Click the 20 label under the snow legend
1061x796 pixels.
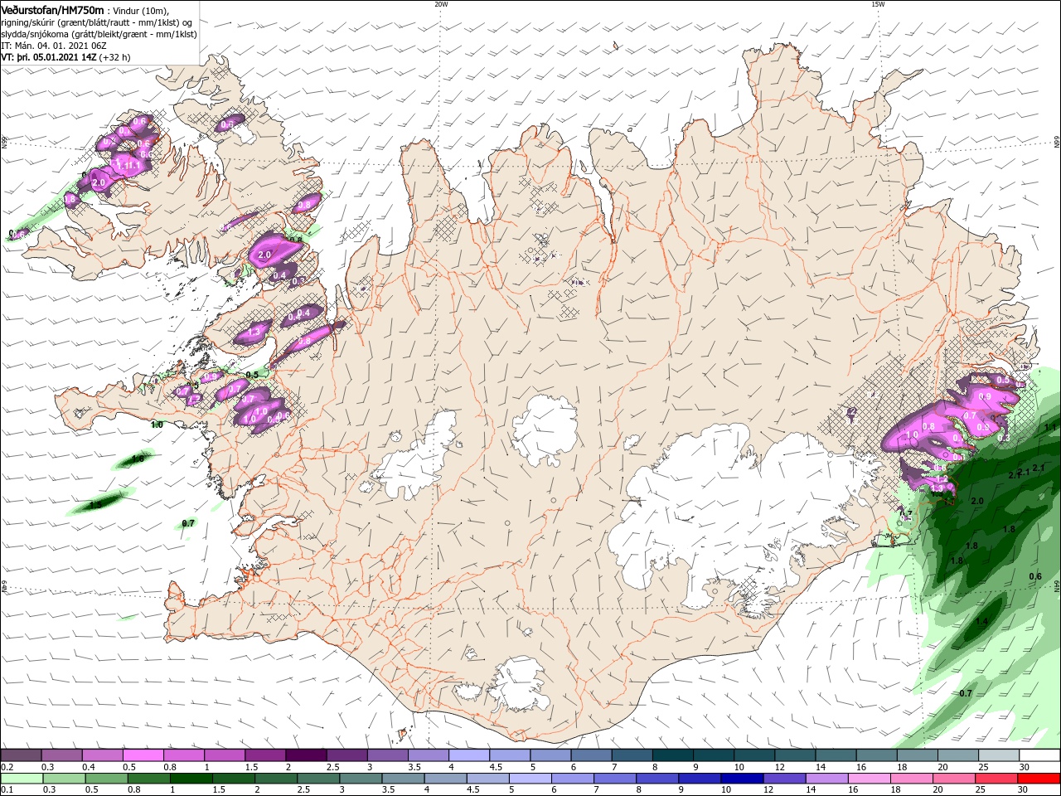tap(943, 767)
